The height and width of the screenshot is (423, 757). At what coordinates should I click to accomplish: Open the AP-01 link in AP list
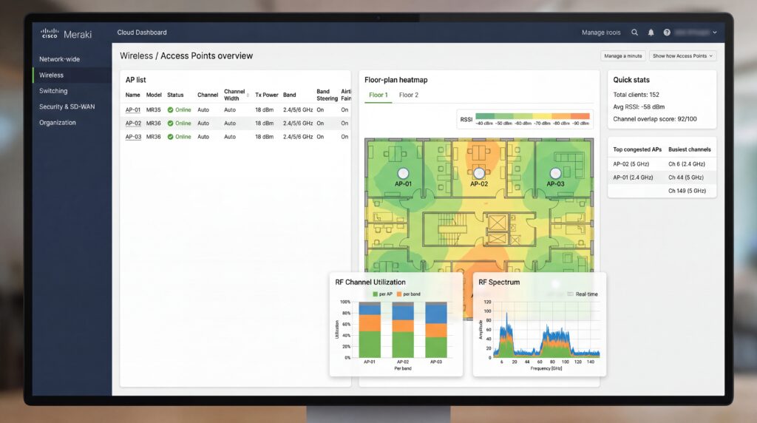pos(133,110)
